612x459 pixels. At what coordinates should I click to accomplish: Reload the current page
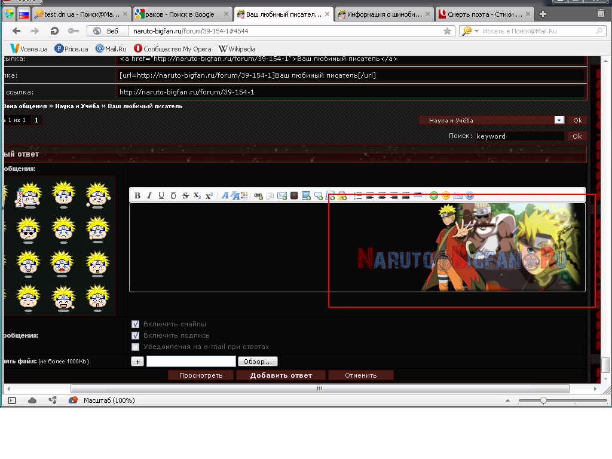(x=54, y=31)
